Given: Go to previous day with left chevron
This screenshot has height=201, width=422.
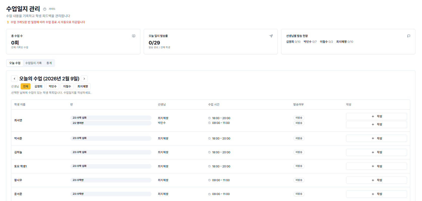Looking at the screenshot, I should 14,79.
